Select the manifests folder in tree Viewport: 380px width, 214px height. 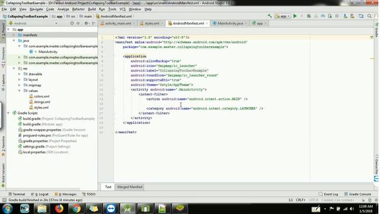pyautogui.click(x=30, y=35)
